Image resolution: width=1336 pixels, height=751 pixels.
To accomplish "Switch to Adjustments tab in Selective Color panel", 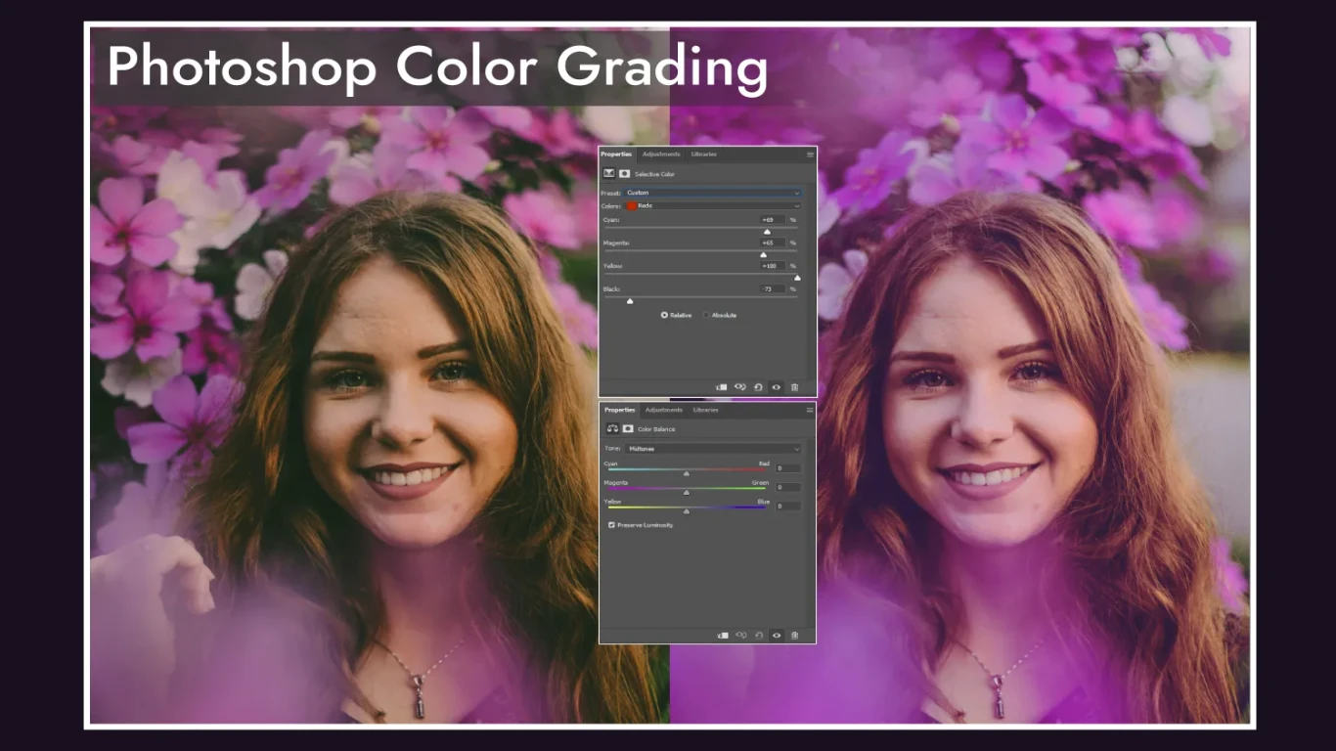I will [x=661, y=154].
